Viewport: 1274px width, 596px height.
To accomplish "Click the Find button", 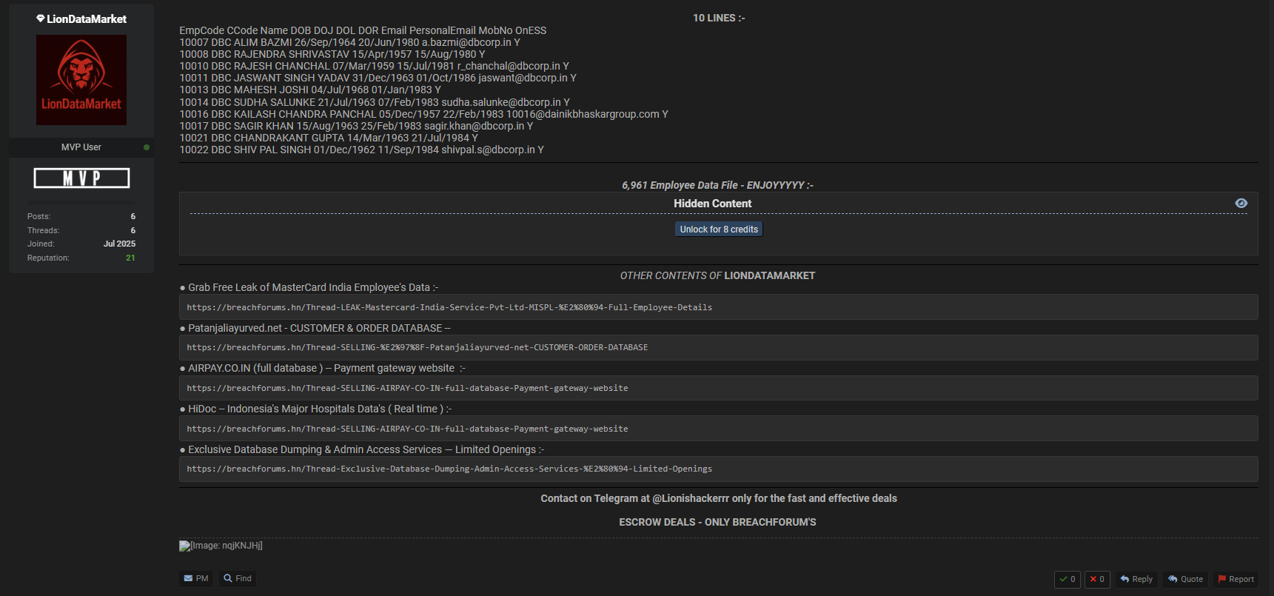I will click(238, 578).
